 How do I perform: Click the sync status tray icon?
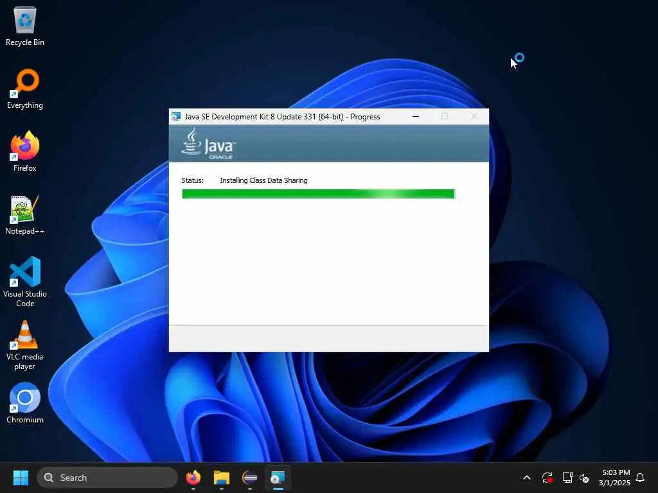(x=547, y=478)
